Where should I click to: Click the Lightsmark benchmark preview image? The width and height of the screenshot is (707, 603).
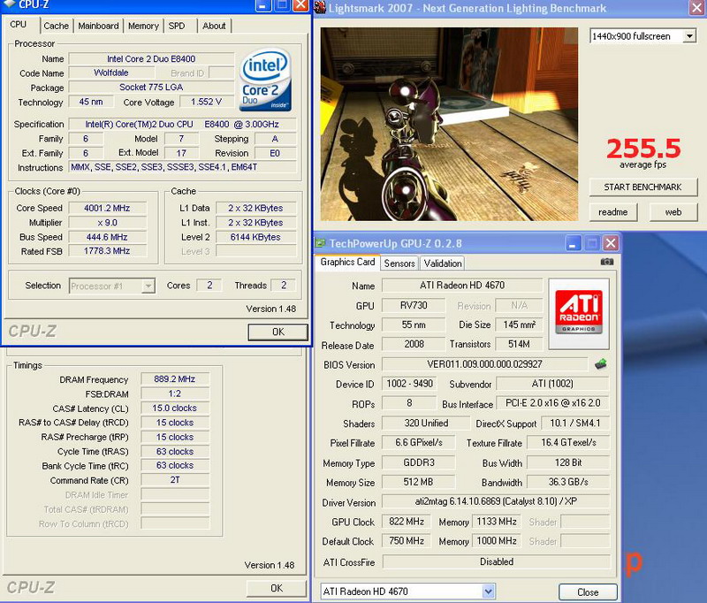(x=449, y=124)
